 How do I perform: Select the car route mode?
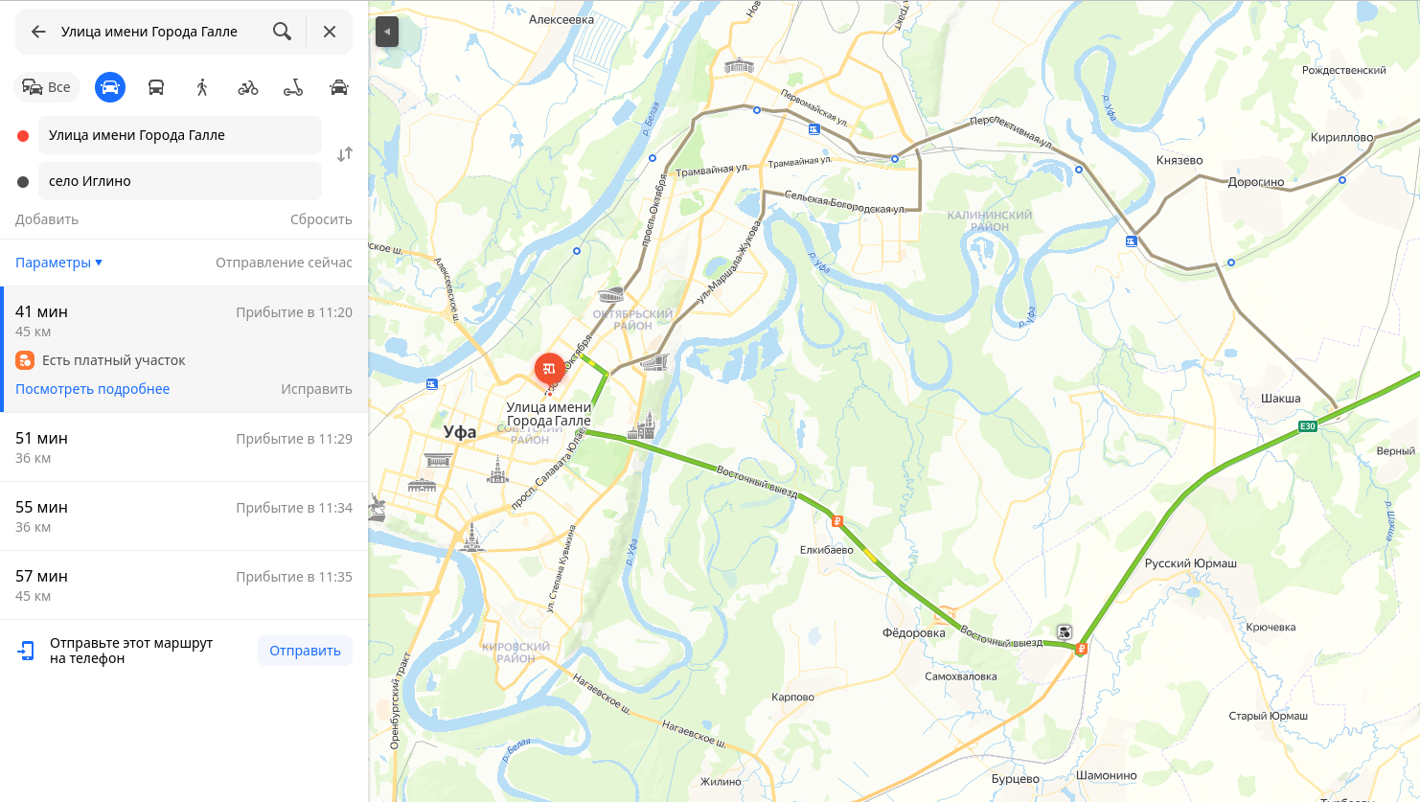coord(110,87)
